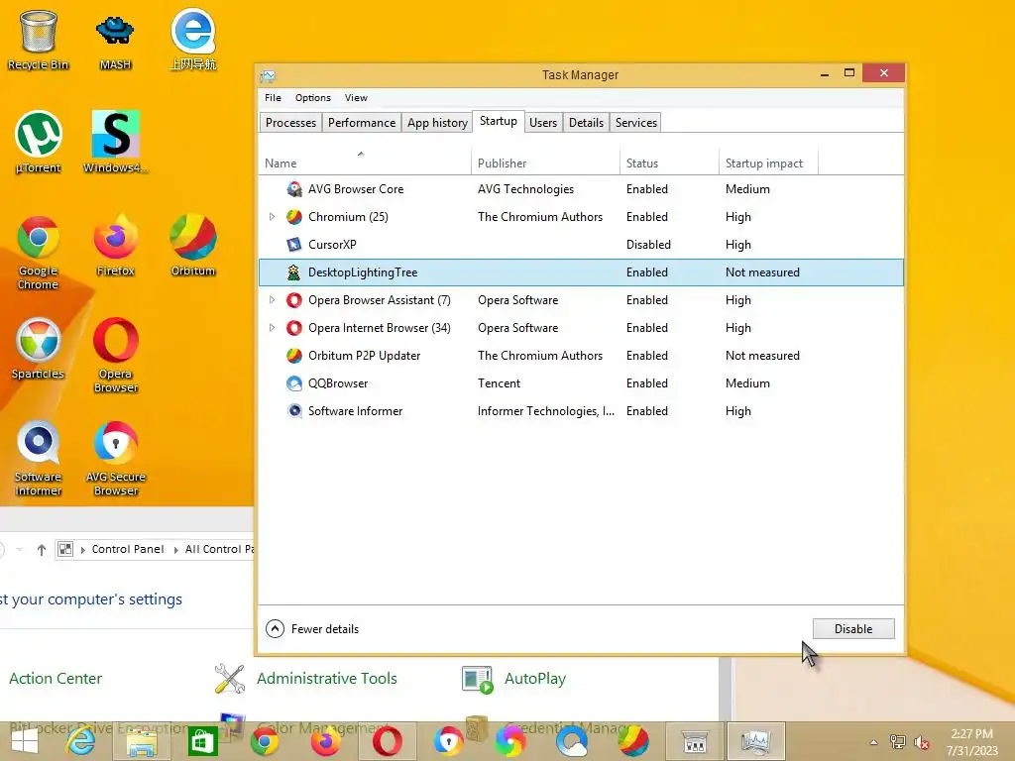Open AutoPlay link in Control Panel
Screen dimensions: 1015x761
pyautogui.click(x=534, y=679)
